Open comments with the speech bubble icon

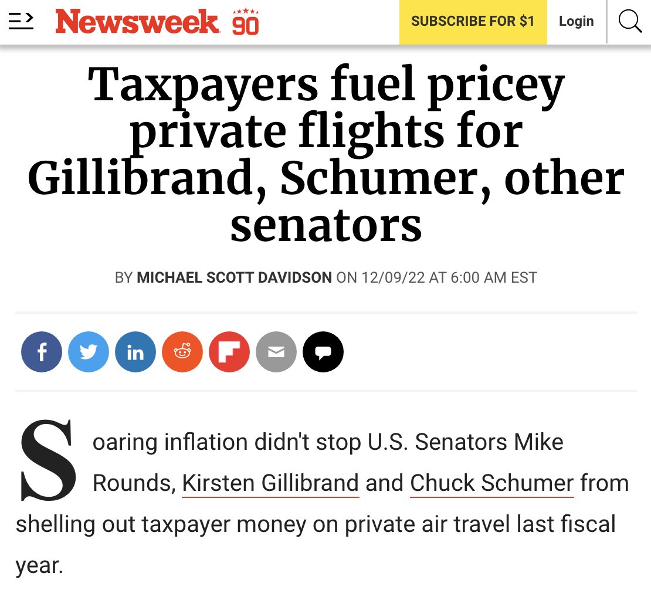point(323,352)
